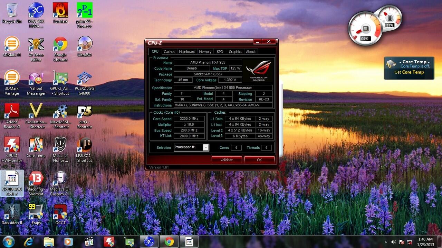Click the Core Speed 3200.0 MHz value
442x248 pixels.
[x=189, y=119]
